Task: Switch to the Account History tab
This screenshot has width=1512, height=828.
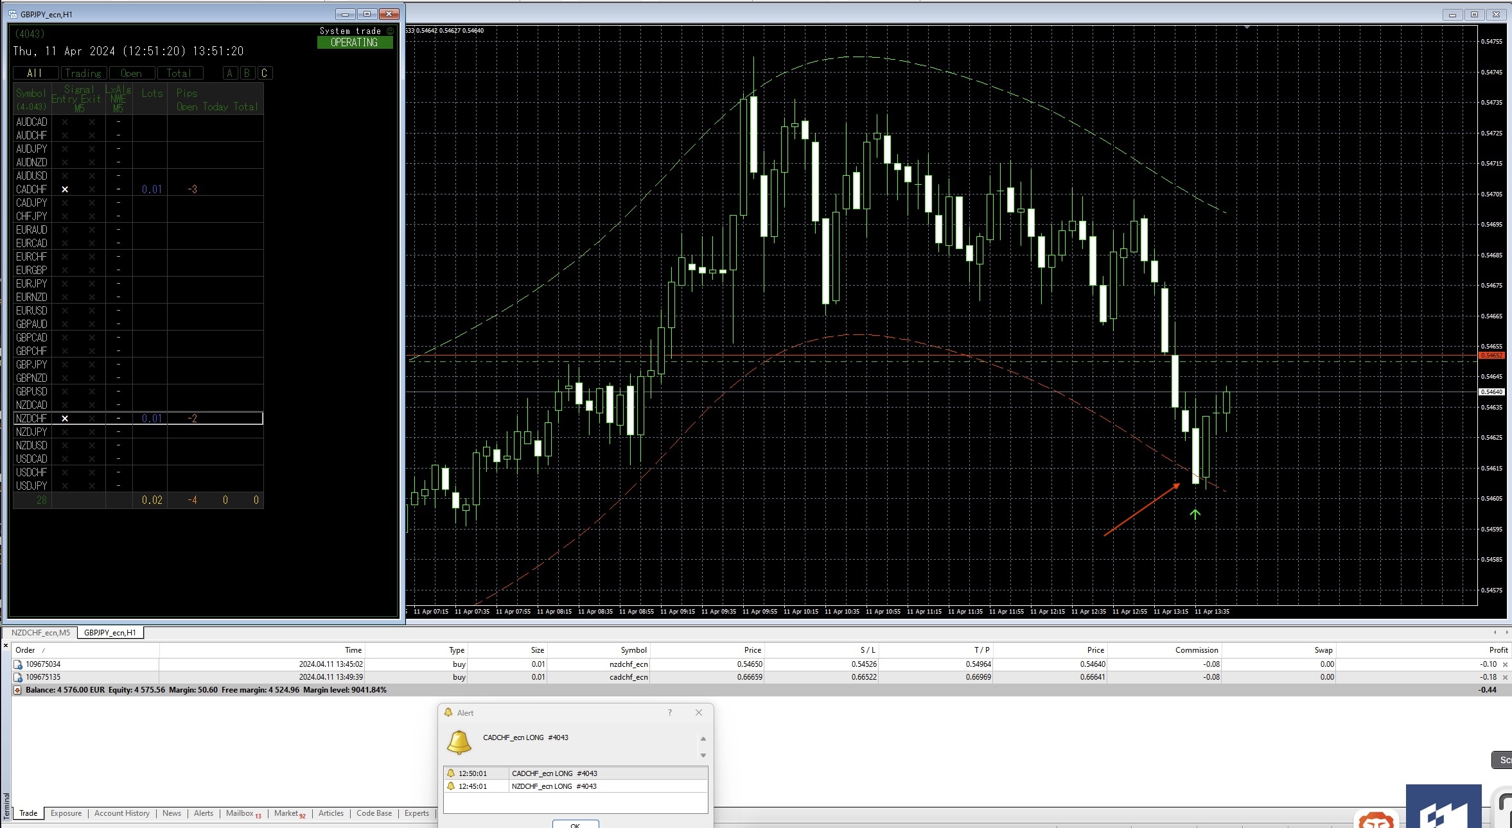Action: (121, 813)
